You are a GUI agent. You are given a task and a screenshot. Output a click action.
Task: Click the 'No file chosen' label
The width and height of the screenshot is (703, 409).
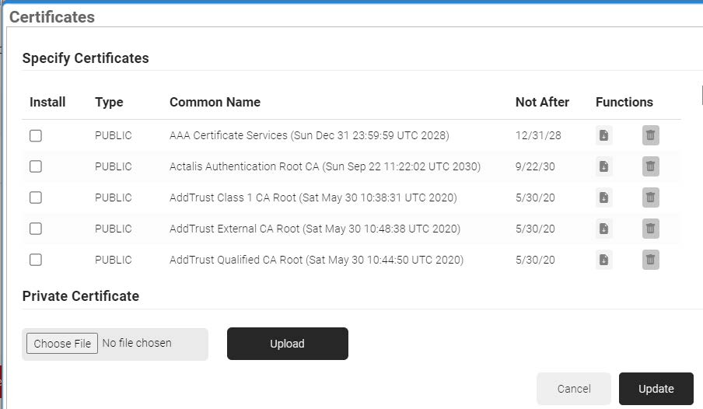(137, 343)
